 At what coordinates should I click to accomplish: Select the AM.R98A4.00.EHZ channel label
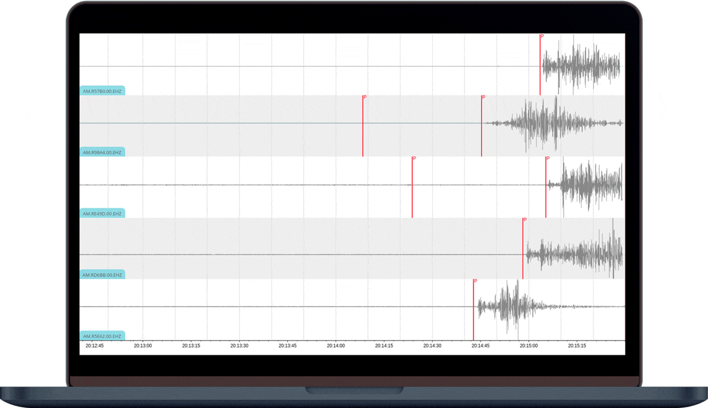[x=102, y=153]
